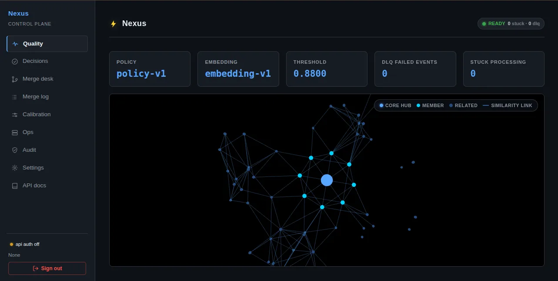Click the Nexus brand link in sidebar

coord(18,13)
